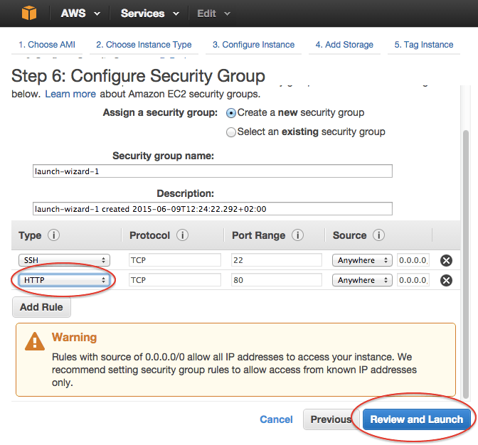The width and height of the screenshot is (478, 445).
Task: Open the info icon next to Protocol
Action: [x=183, y=235]
